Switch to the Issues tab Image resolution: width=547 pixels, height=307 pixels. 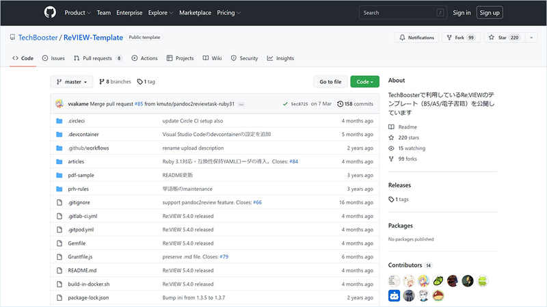53,58
